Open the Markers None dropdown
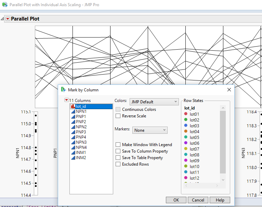The height and width of the screenshot is (207, 262). (x=150, y=130)
